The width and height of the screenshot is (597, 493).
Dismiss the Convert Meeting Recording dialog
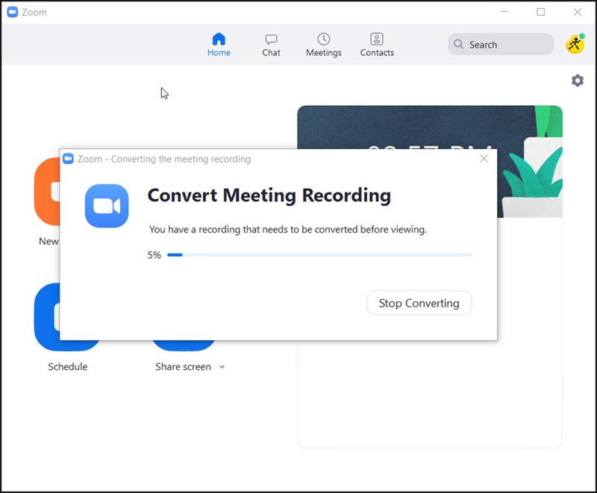tap(484, 159)
